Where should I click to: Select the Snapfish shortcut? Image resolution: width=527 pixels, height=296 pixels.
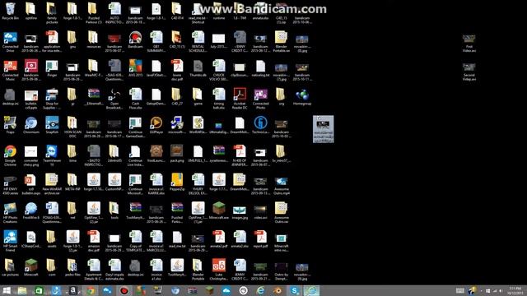click(x=52, y=125)
